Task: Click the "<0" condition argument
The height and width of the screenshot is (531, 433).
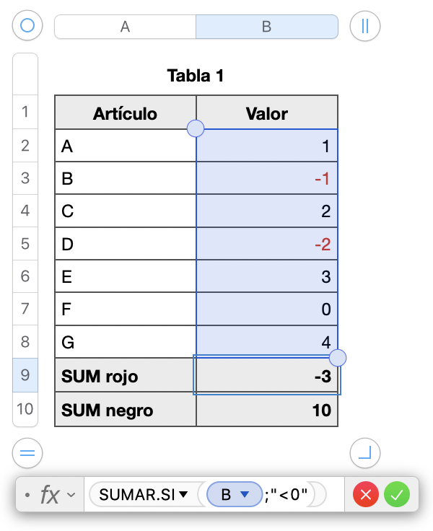Action: 292,495
